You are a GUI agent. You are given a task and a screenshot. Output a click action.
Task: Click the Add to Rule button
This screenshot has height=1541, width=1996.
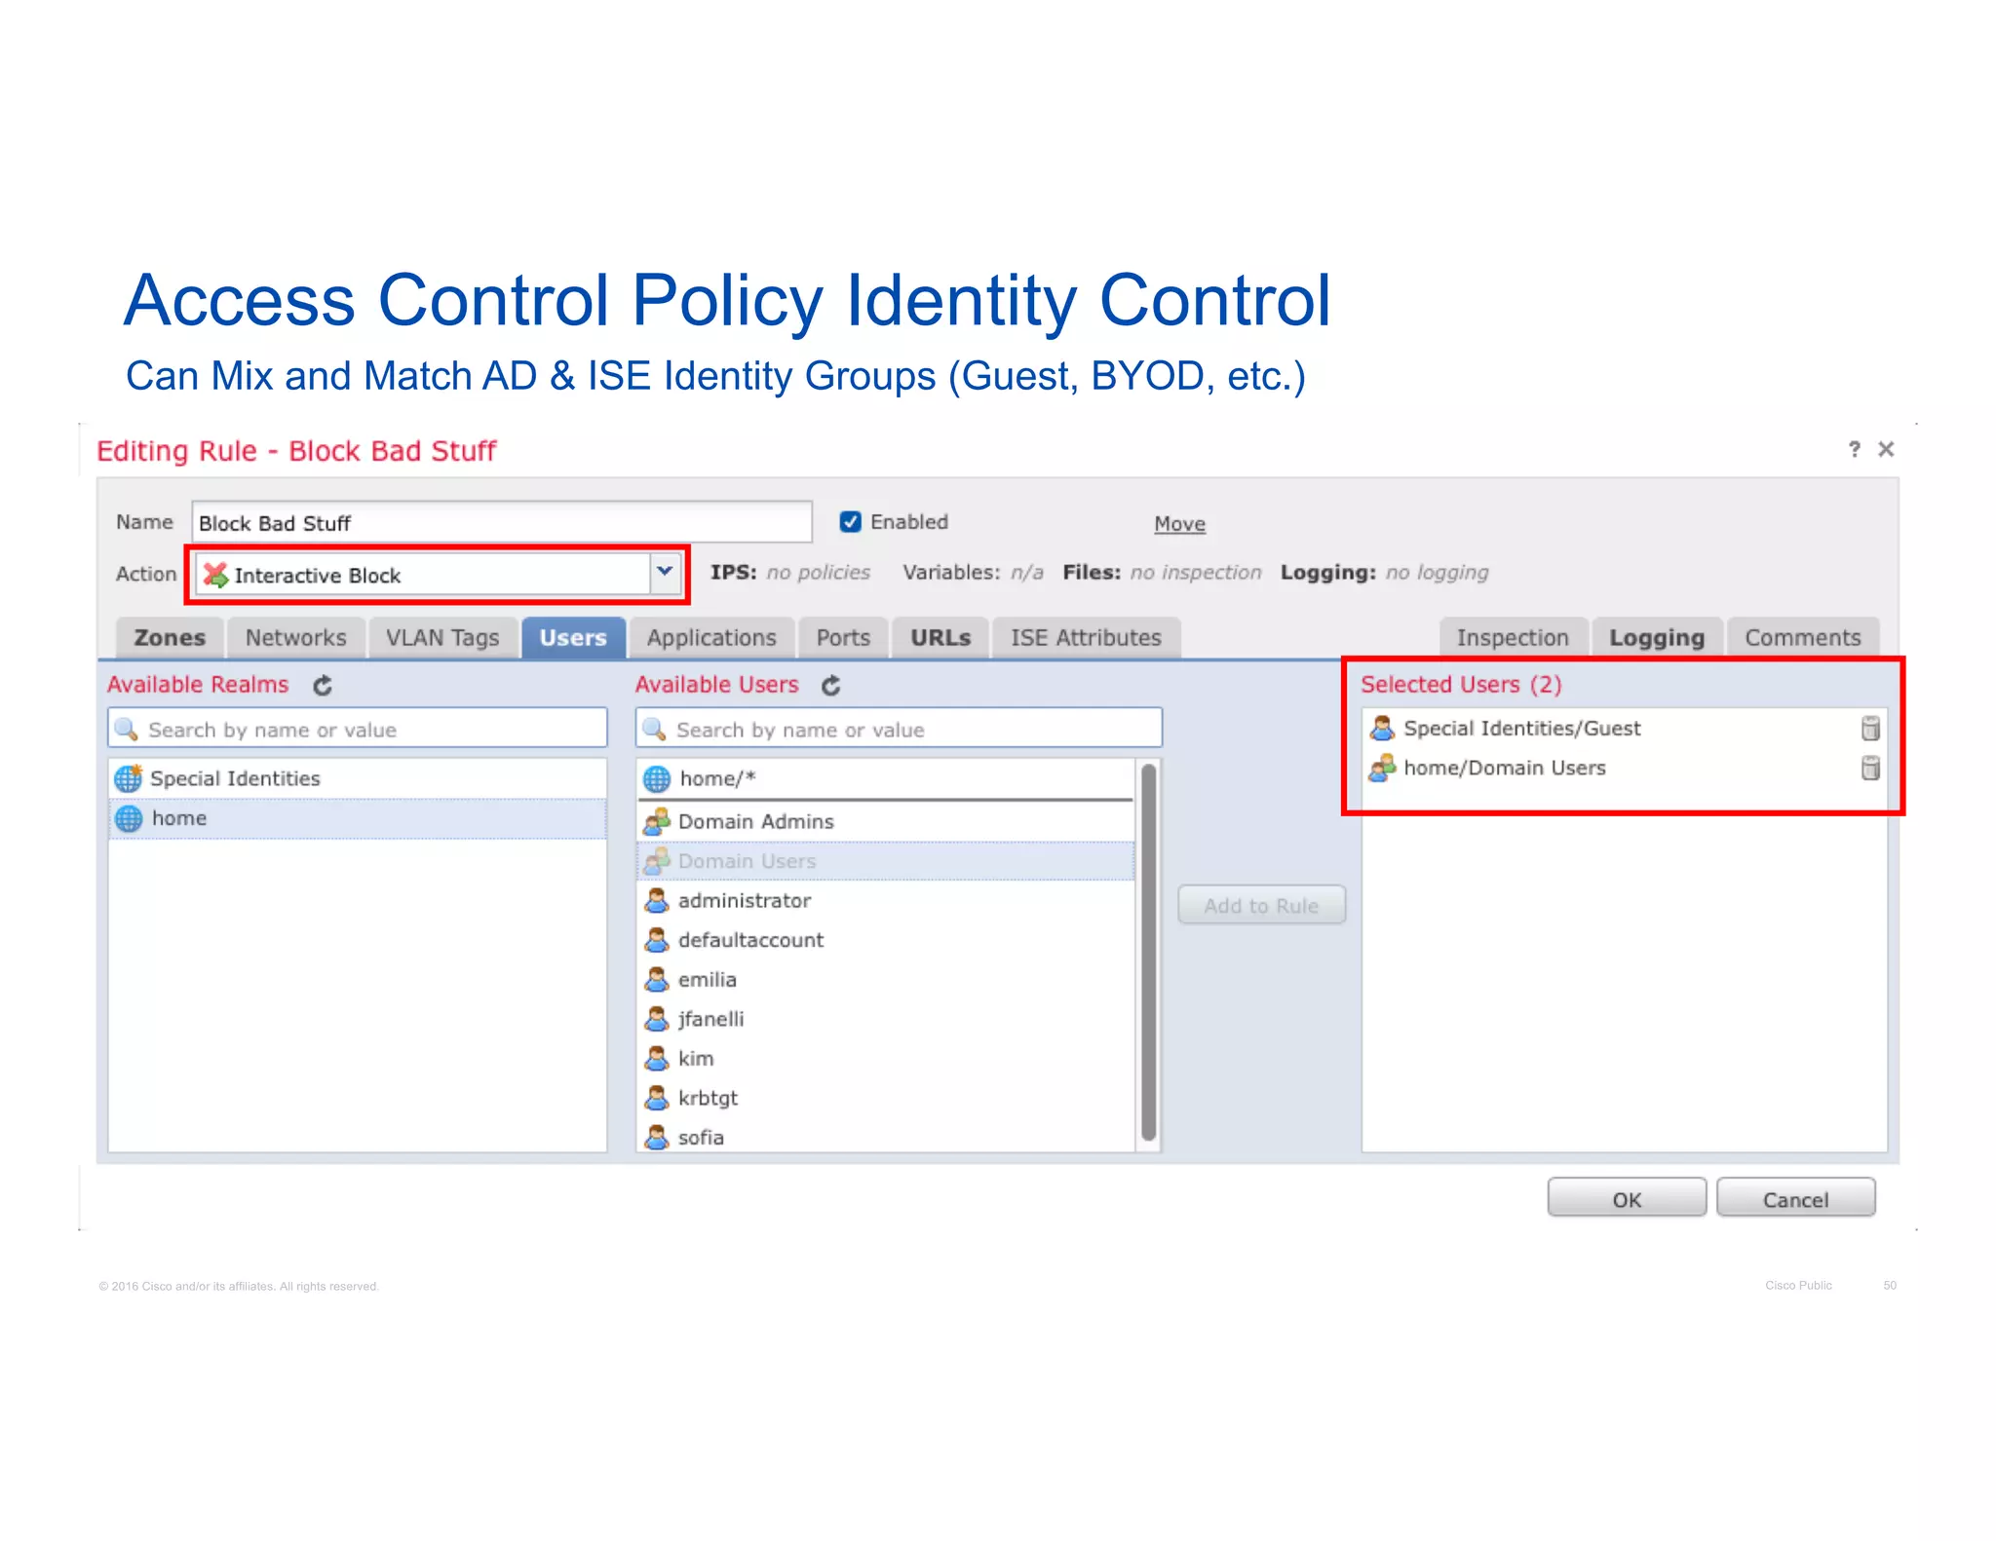[x=1261, y=905]
